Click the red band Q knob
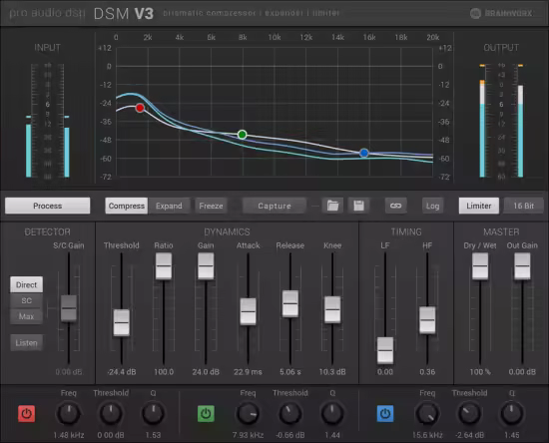The height and width of the screenshot is (443, 549). point(153,414)
